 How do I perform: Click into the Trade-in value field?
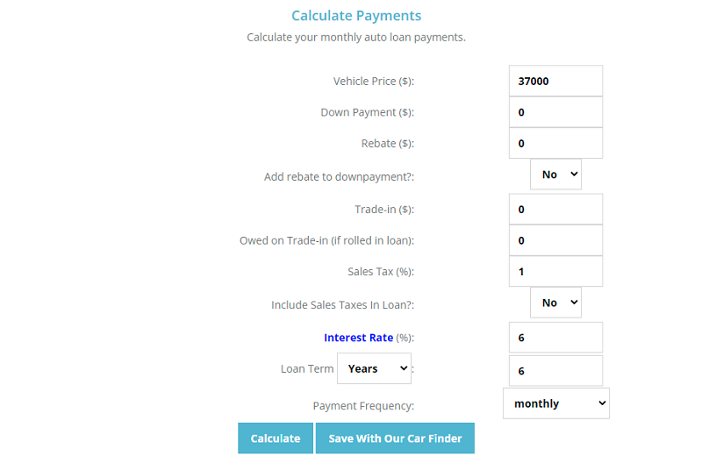[x=555, y=210]
